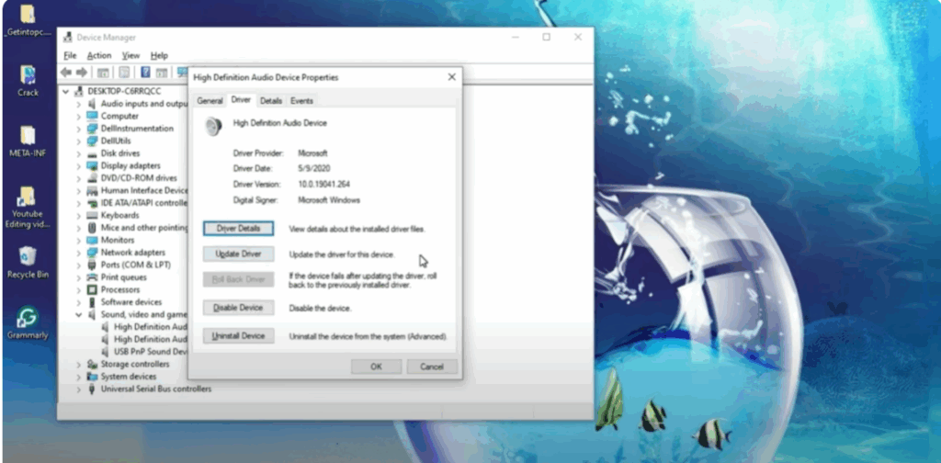Switch to the Details tab
This screenshot has width=941, height=463.
click(271, 101)
